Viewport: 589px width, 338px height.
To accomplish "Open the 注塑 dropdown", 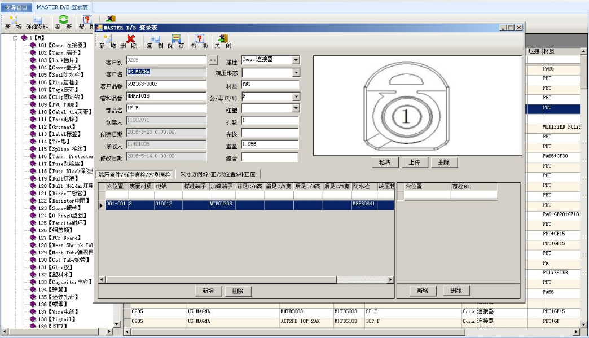I will point(296,108).
